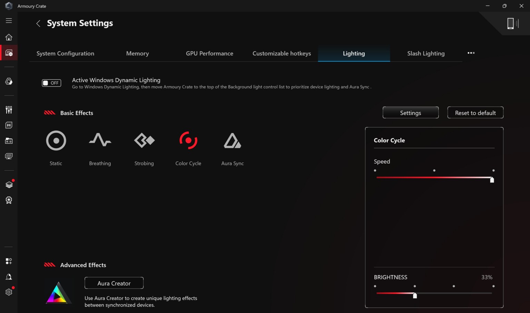Viewport: 530px width, 313px height.
Task: Go to Home via the sidebar icon
Action: (9, 37)
